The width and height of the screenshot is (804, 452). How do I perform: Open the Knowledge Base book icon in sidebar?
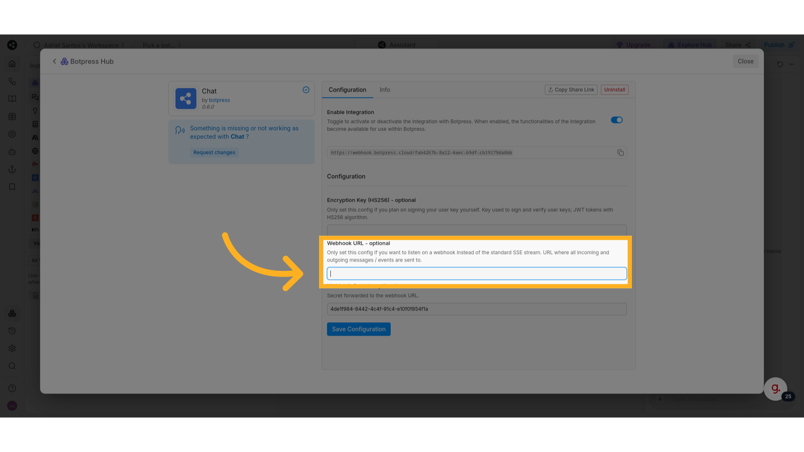coord(12,99)
